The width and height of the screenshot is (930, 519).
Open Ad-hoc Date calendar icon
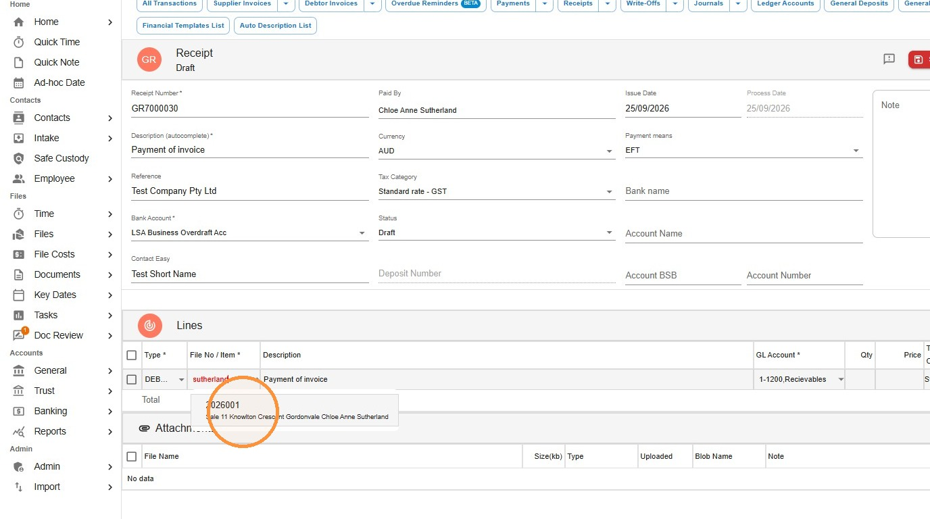click(19, 82)
